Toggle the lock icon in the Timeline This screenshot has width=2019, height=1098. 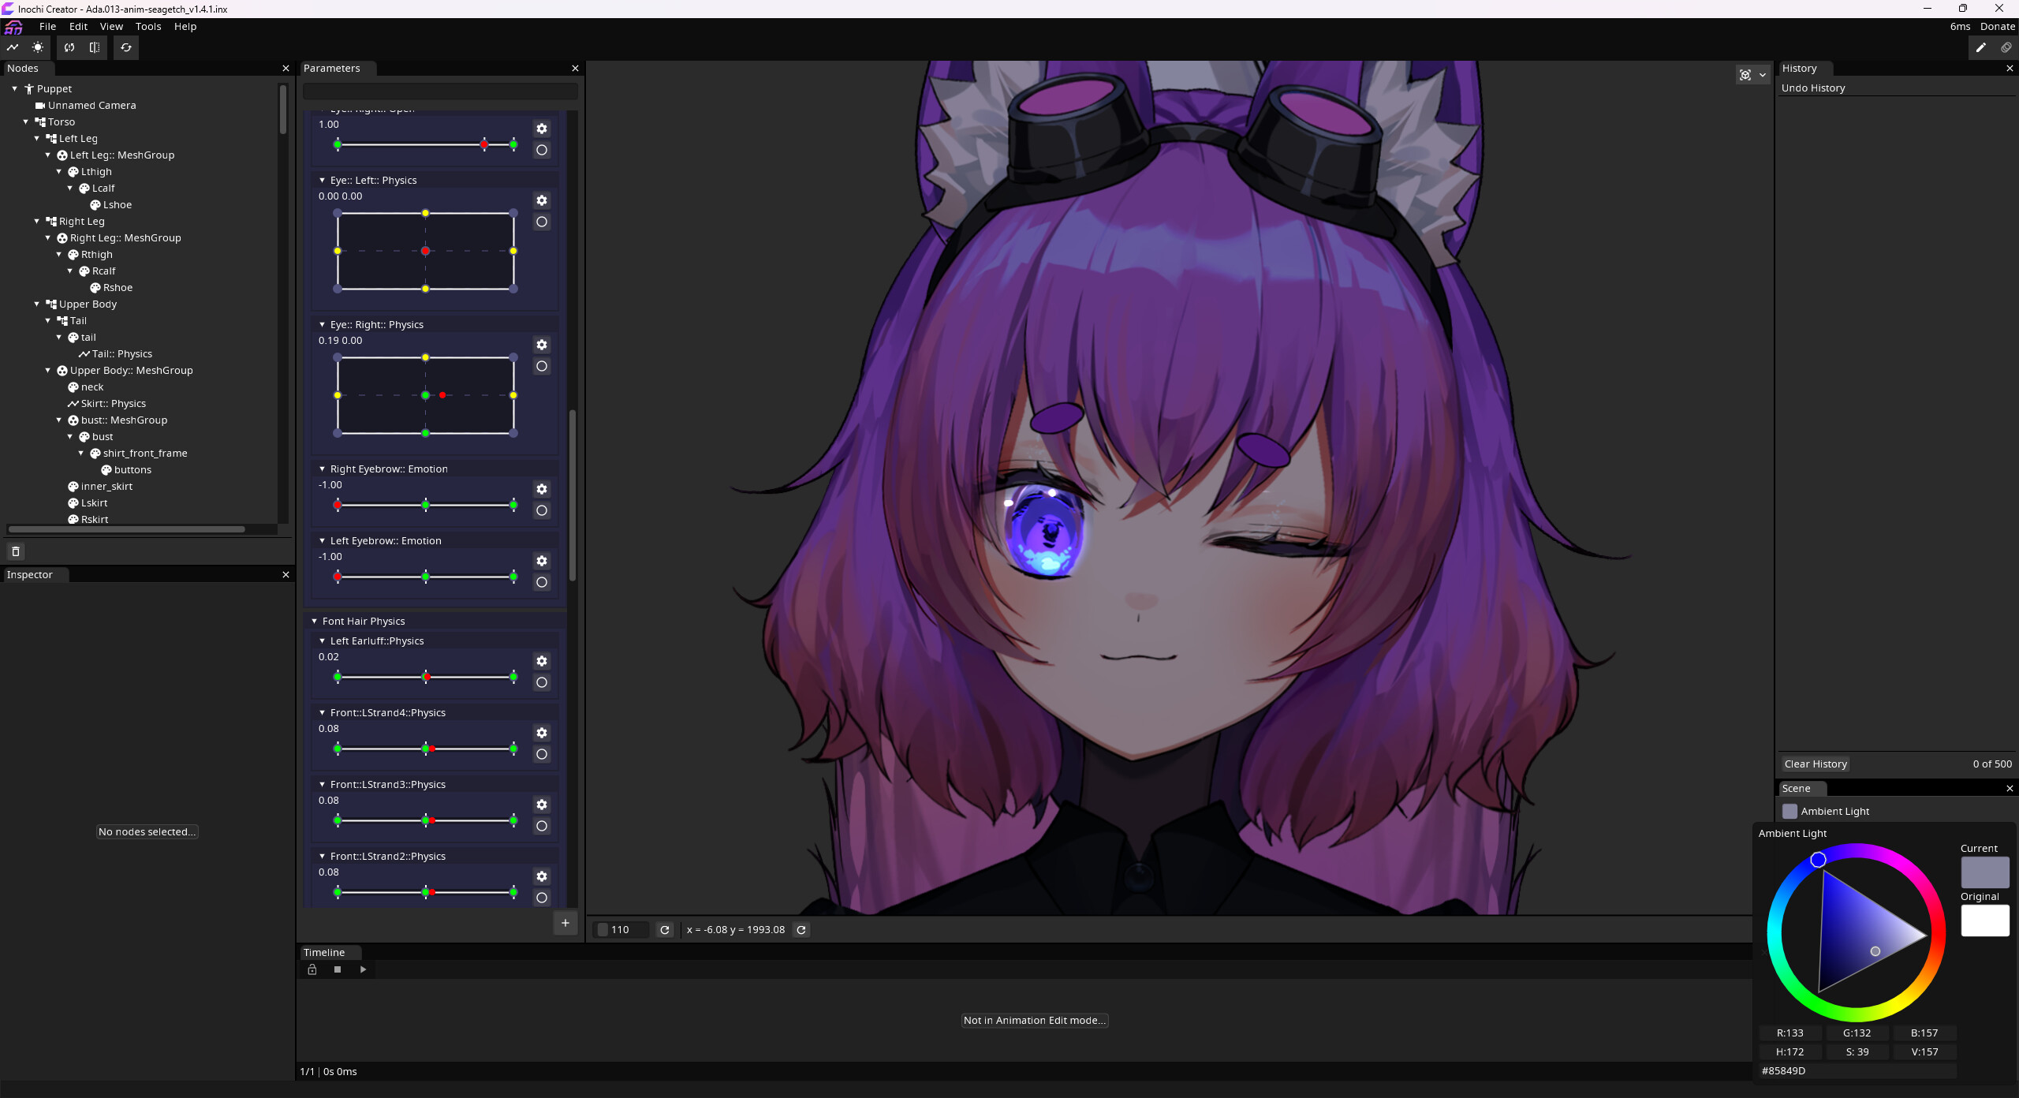click(x=312, y=969)
